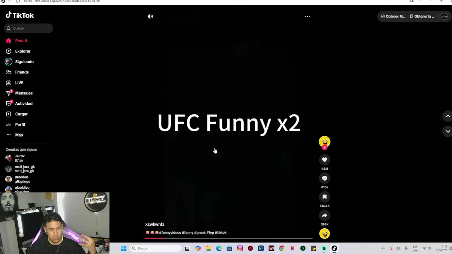Image resolution: width=452 pixels, height=254 pixels.
Task: Click the microphone tray icon
Action: 406,248
